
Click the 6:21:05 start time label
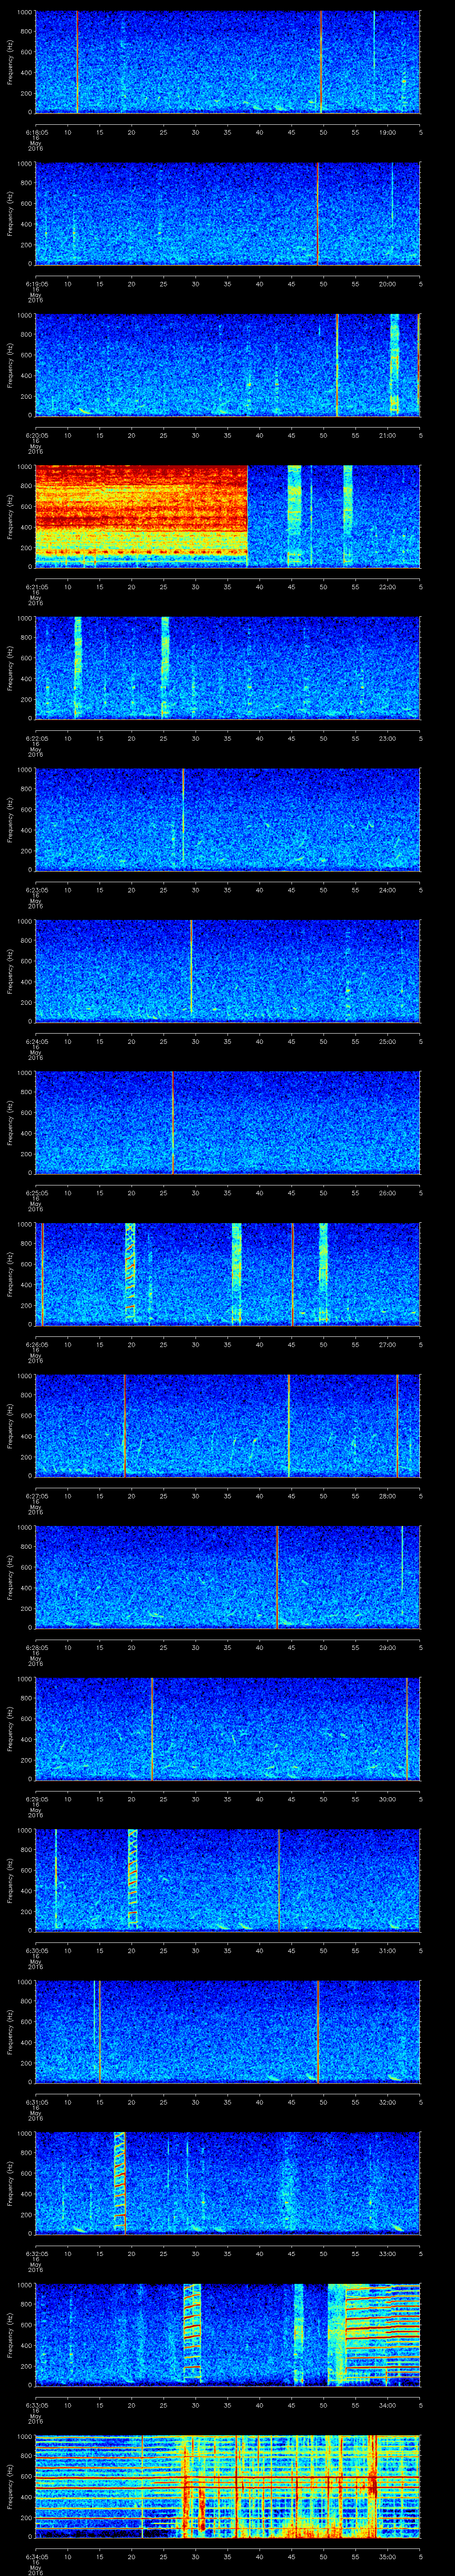(x=36, y=586)
